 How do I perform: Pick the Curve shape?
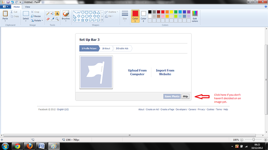click(79, 13)
